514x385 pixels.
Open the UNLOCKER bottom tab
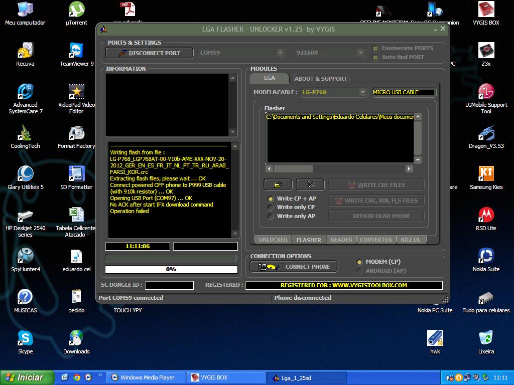273,240
